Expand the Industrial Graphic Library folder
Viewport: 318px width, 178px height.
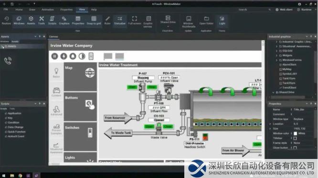(276, 41)
